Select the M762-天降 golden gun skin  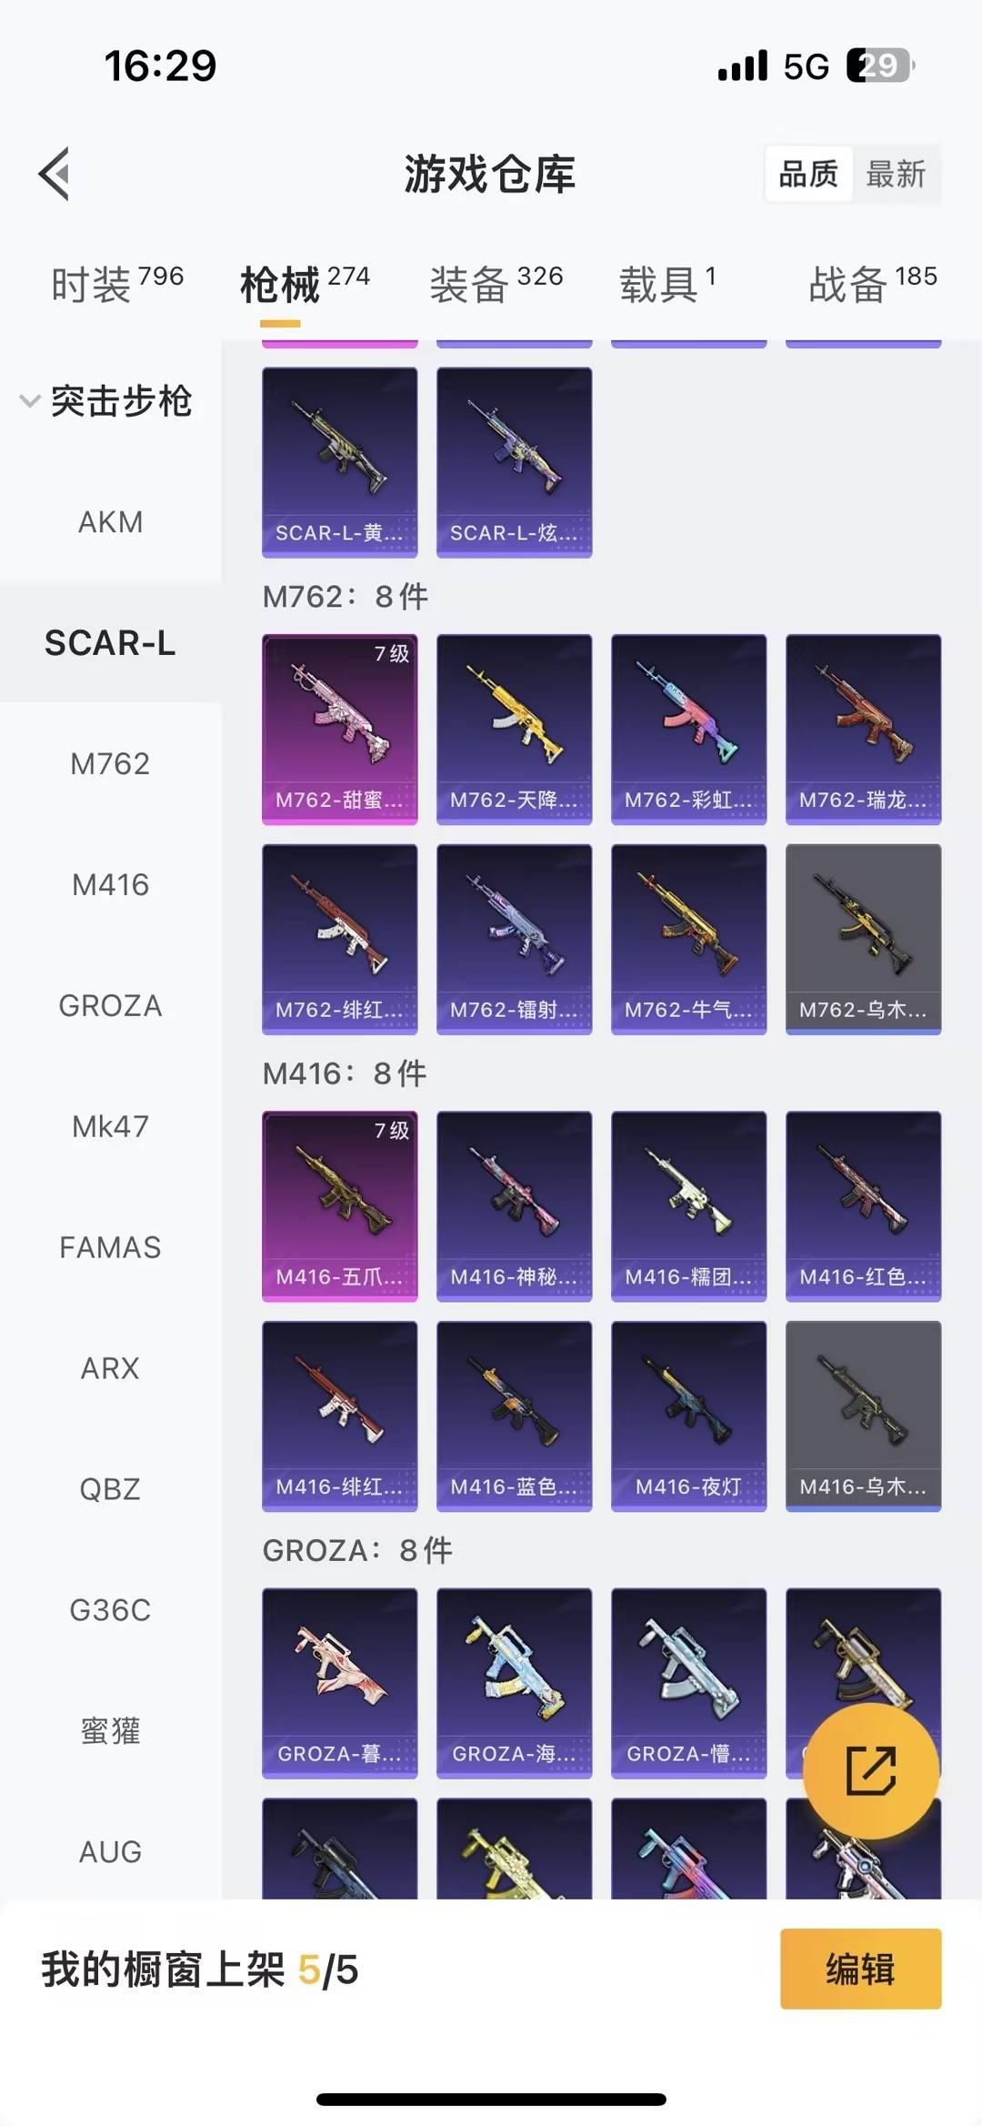(515, 730)
